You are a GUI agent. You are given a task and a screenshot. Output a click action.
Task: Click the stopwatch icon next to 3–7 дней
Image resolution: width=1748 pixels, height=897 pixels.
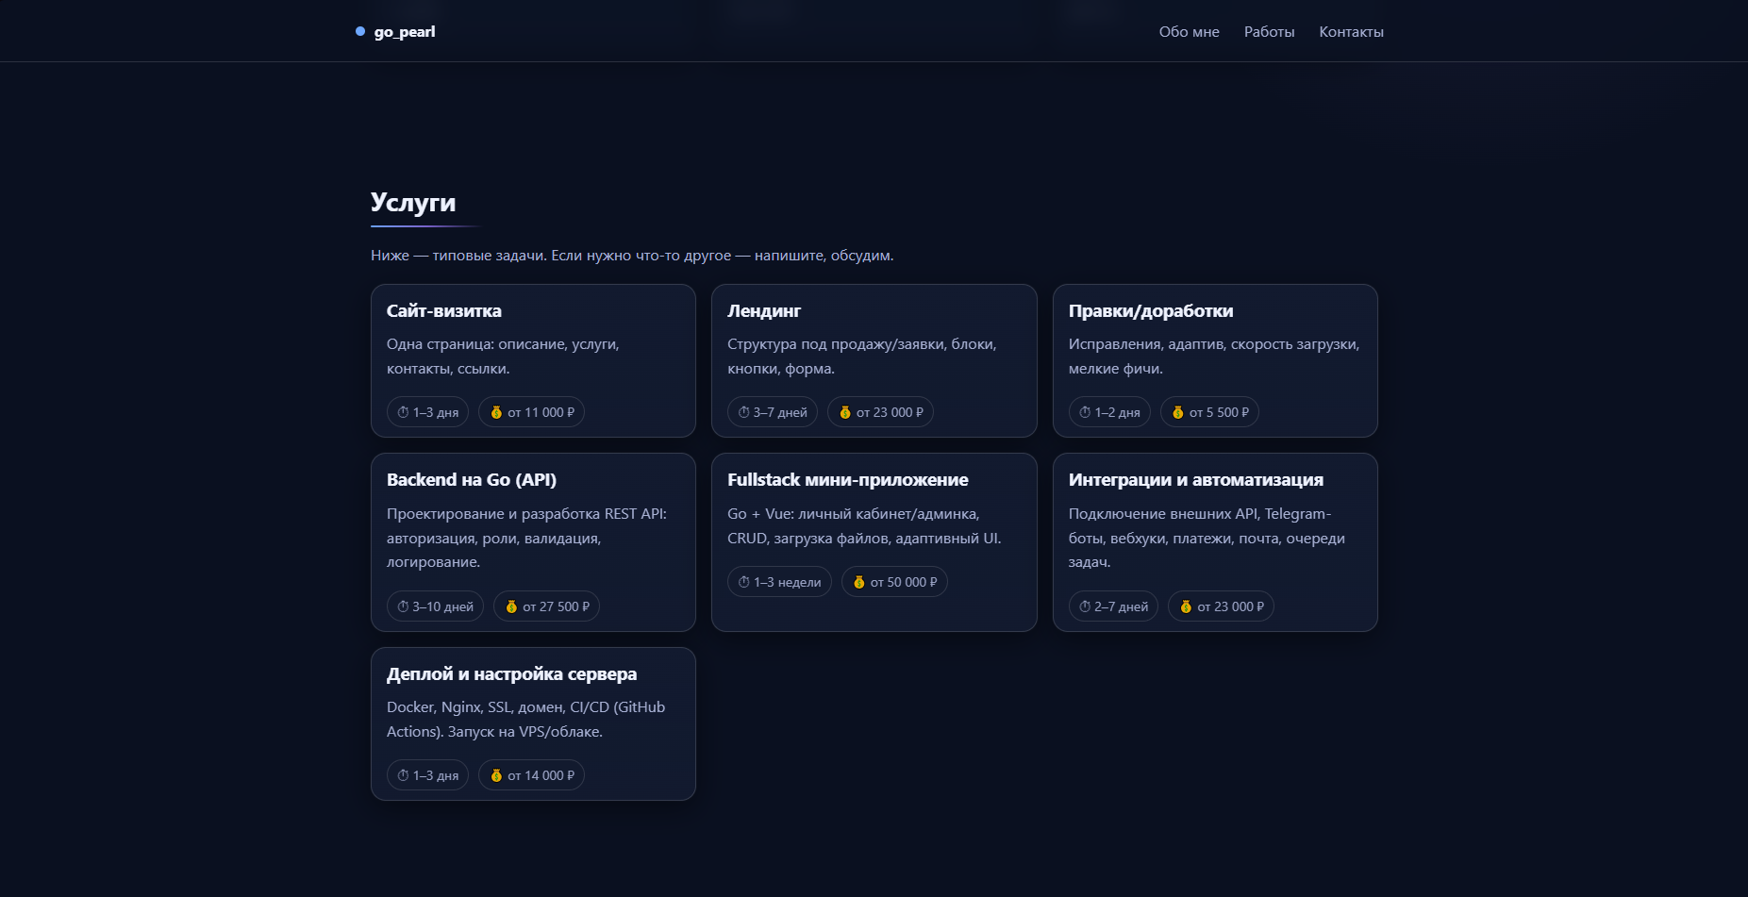click(744, 412)
